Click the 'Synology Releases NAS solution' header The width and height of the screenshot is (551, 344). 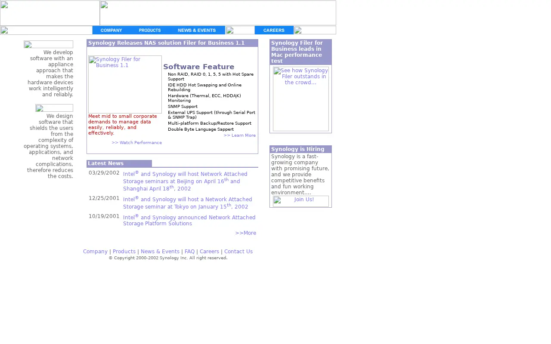click(172, 43)
